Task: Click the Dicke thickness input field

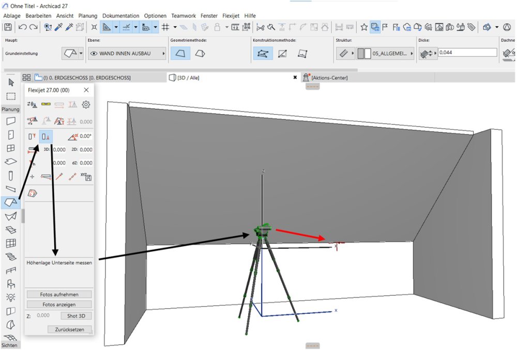Action: (x=467, y=52)
